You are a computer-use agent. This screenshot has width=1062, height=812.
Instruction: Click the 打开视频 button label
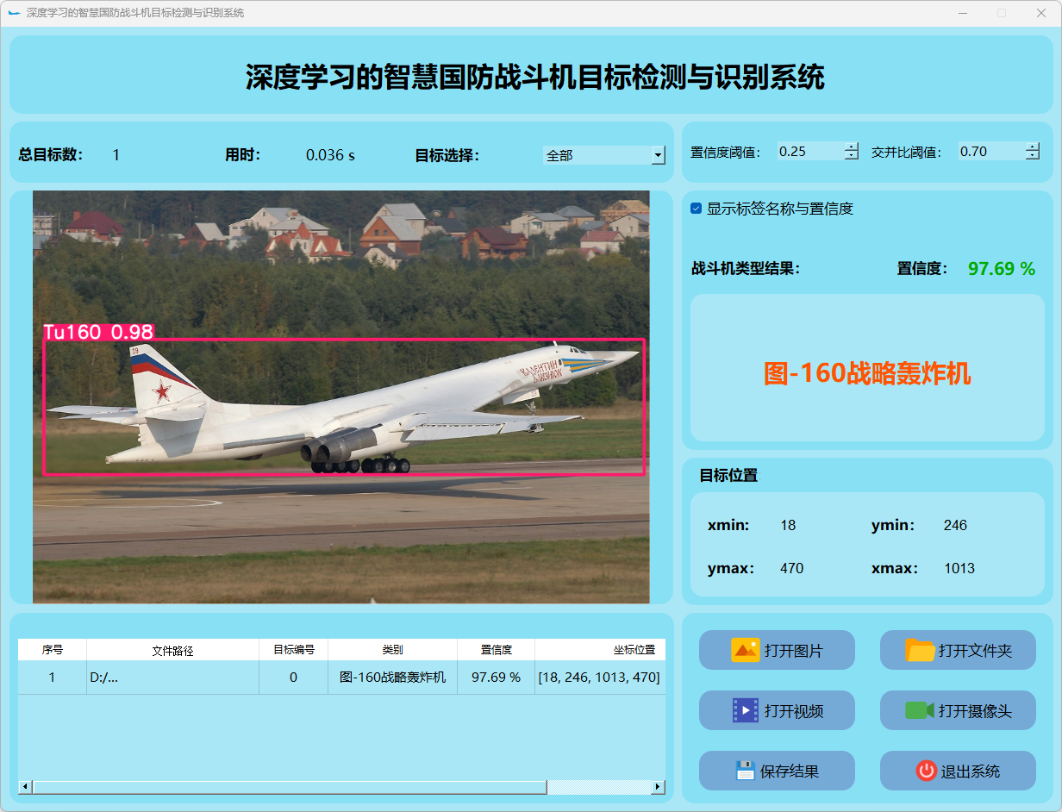tap(793, 711)
